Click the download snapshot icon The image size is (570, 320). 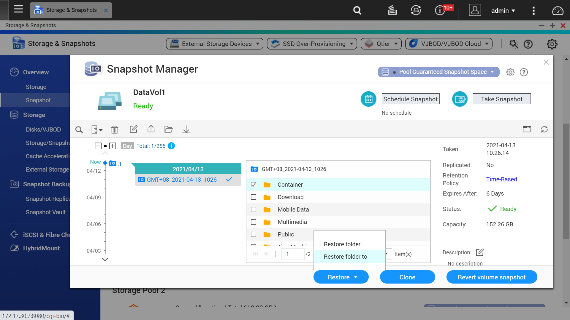click(x=186, y=129)
